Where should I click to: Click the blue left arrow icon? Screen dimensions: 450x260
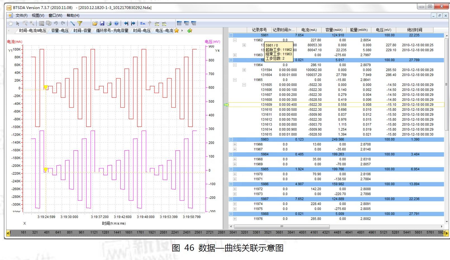[126, 23]
